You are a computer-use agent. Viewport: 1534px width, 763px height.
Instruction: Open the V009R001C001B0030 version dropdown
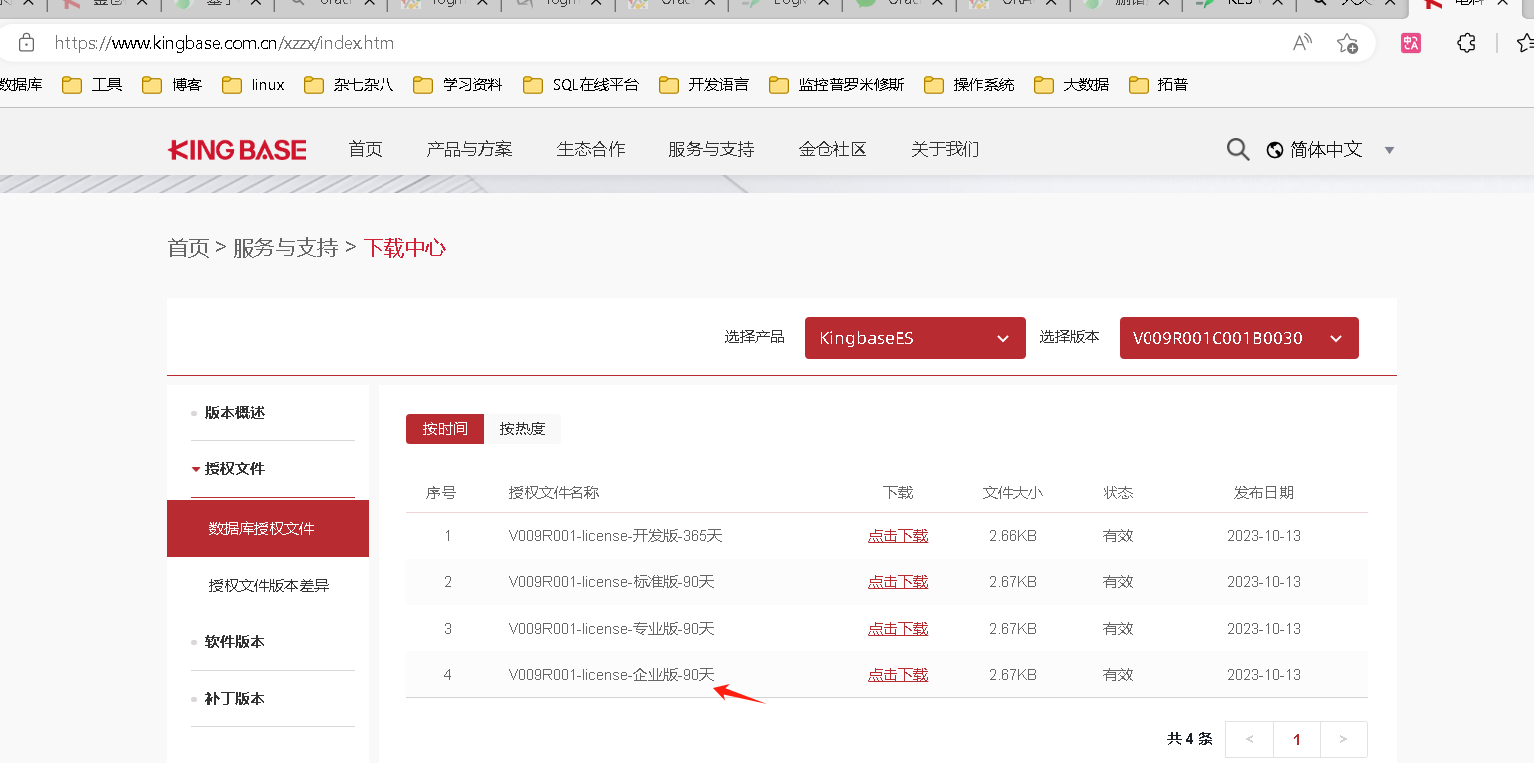pos(1238,338)
